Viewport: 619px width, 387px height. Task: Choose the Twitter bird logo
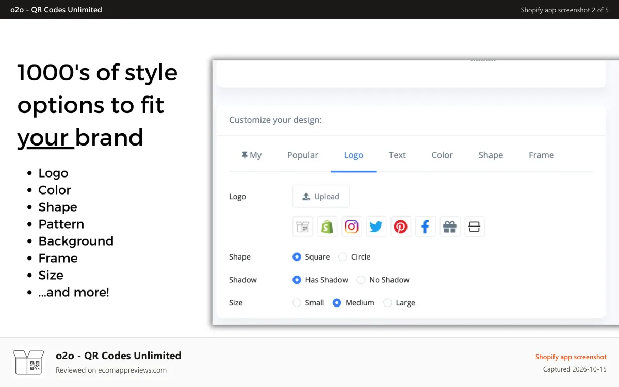click(376, 227)
